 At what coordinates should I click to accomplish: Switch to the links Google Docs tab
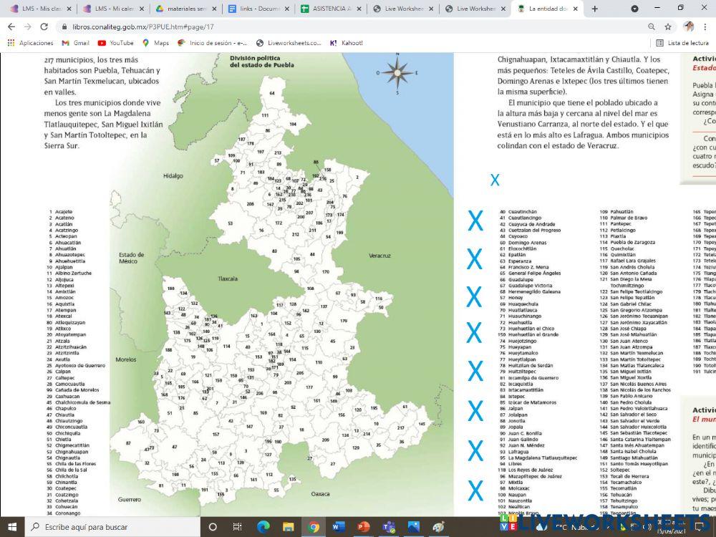pos(256,9)
